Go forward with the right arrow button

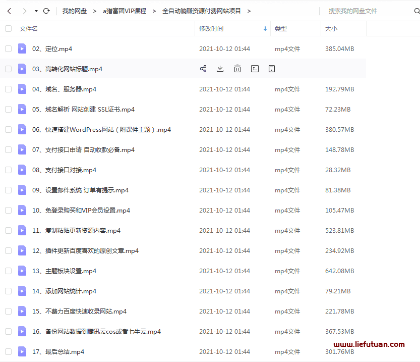coord(25,11)
